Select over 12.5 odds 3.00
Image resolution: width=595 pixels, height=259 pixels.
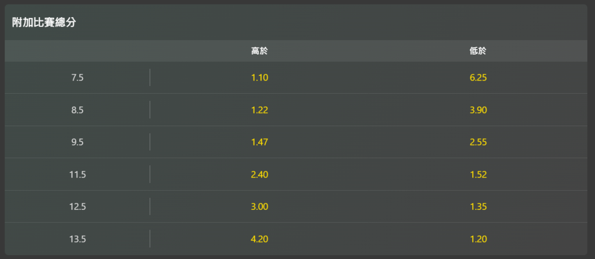259,207
